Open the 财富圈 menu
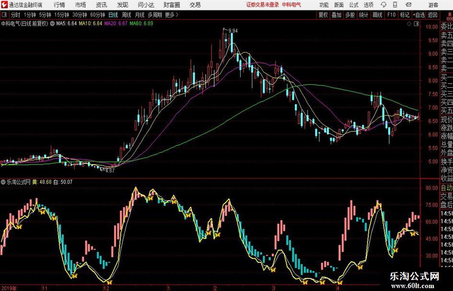 click(x=172, y=5)
